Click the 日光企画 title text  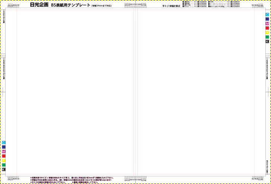pos(39,5)
